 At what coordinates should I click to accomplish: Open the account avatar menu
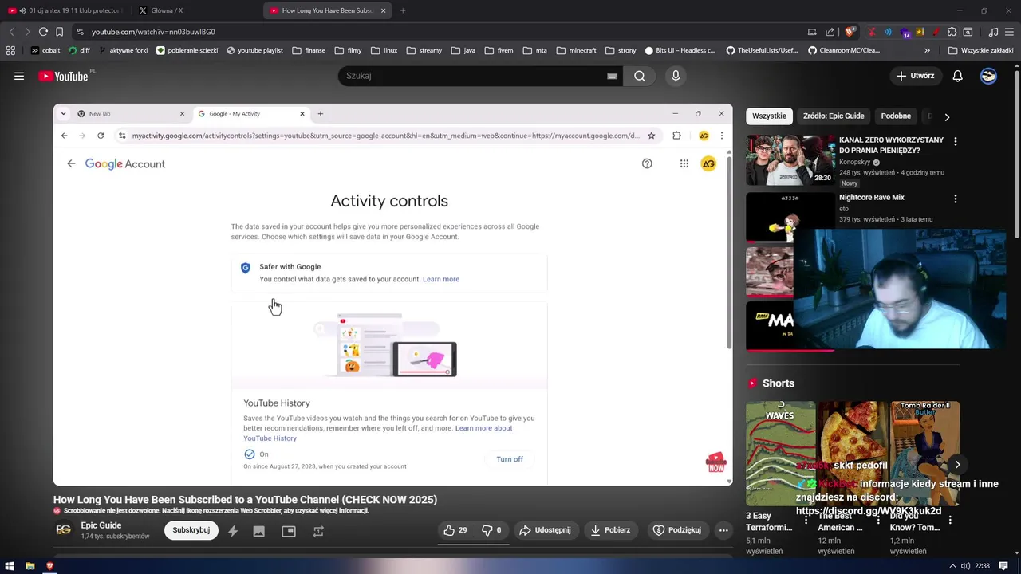[x=988, y=76]
